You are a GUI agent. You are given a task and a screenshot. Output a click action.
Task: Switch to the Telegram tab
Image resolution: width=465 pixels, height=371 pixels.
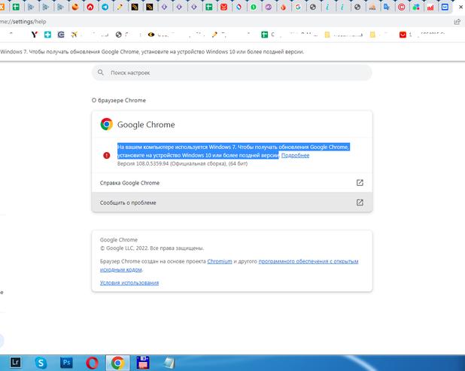point(105,7)
